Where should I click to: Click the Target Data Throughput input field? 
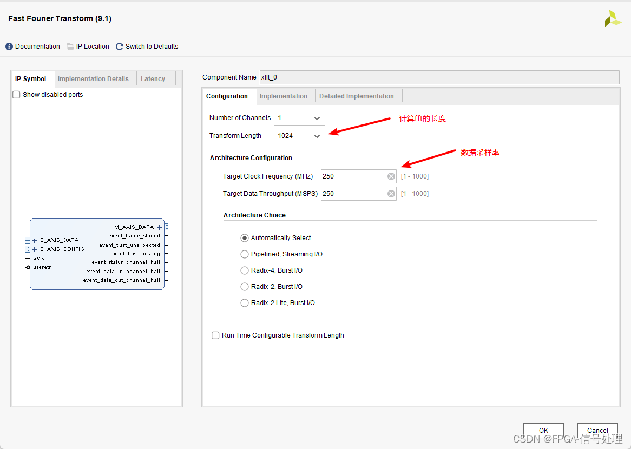coord(359,194)
